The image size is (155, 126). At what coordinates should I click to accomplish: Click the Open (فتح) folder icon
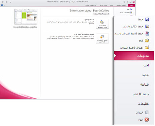tap(147, 40)
